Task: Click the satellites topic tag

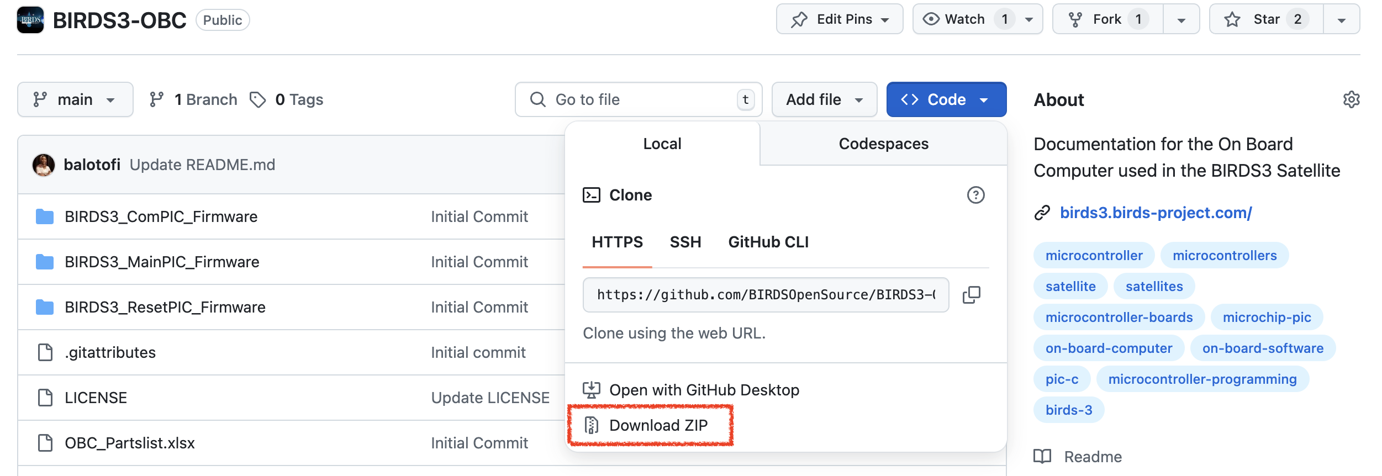Action: coord(1154,287)
